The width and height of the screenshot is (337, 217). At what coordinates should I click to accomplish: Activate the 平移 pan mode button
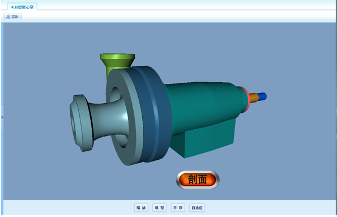(x=178, y=207)
